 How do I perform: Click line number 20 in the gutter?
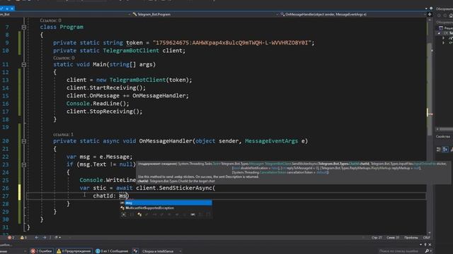pos(6,141)
